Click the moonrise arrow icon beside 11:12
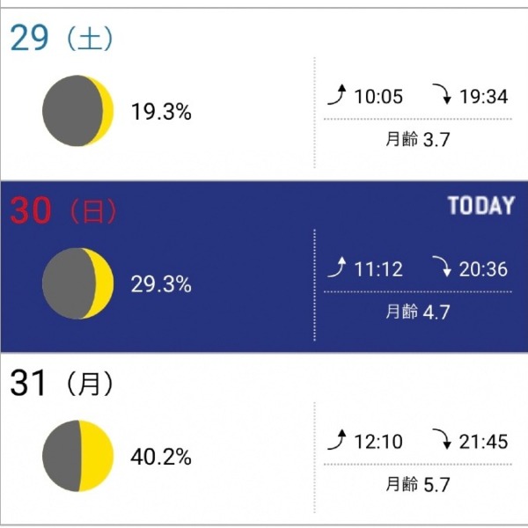The height and width of the screenshot is (528, 528). (337, 268)
